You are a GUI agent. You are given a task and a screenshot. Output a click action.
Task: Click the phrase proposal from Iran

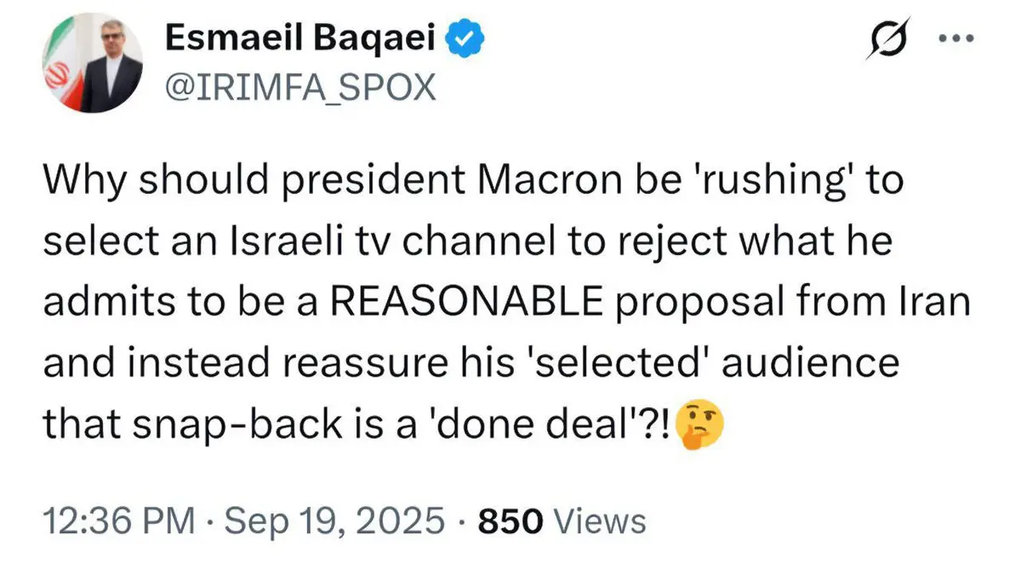point(799,302)
